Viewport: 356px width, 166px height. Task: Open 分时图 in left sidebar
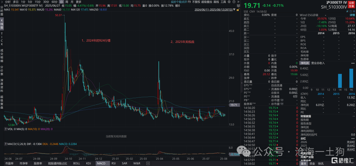[x=2, y=11]
